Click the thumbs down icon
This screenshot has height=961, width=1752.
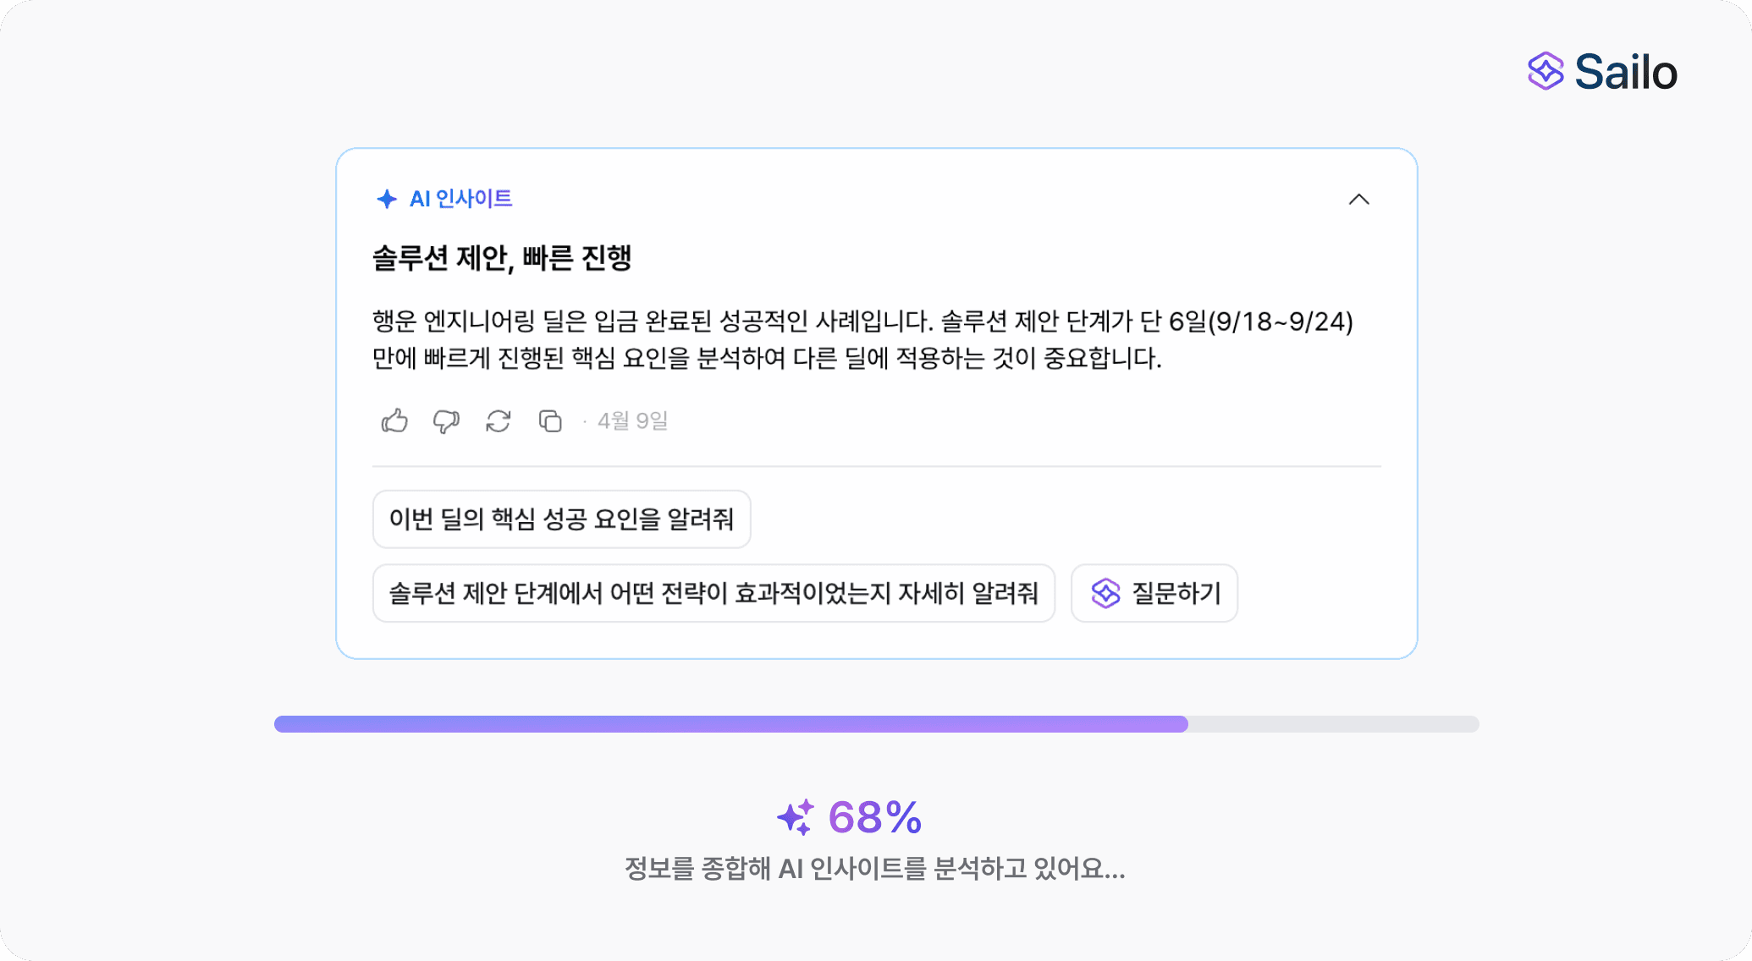(446, 420)
